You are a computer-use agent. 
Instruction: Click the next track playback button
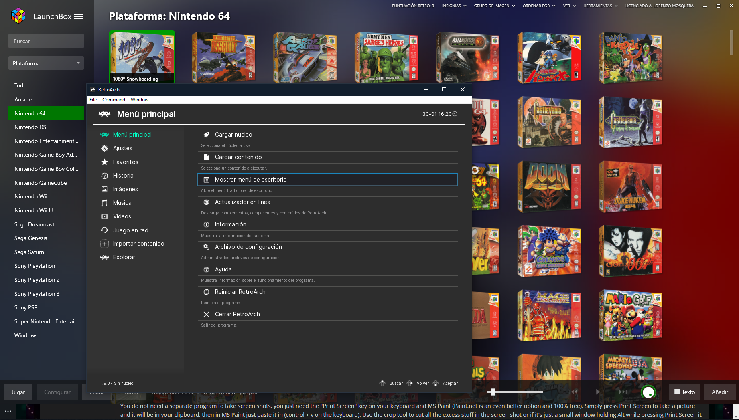coord(623,392)
